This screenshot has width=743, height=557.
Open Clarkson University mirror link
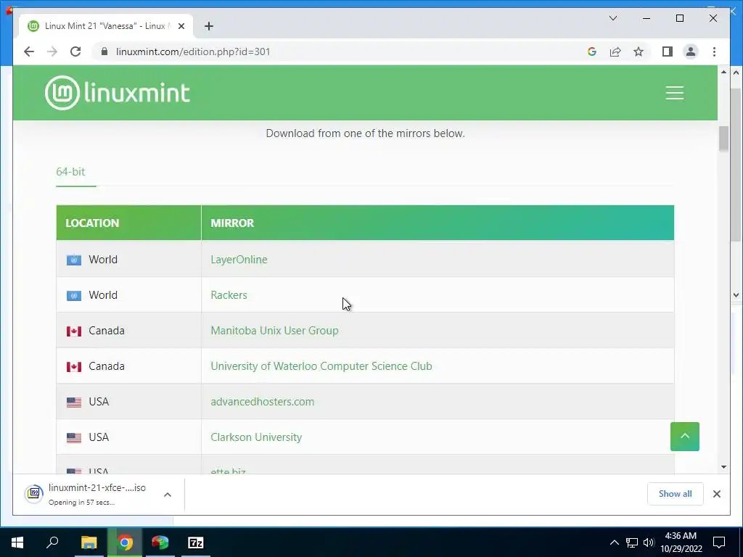(256, 437)
